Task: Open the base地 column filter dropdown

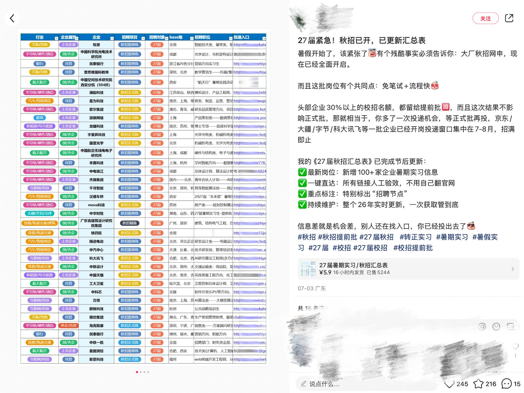Action: click(192, 38)
